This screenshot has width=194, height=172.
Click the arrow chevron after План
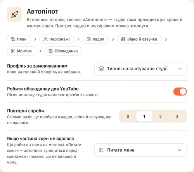point(35,39)
